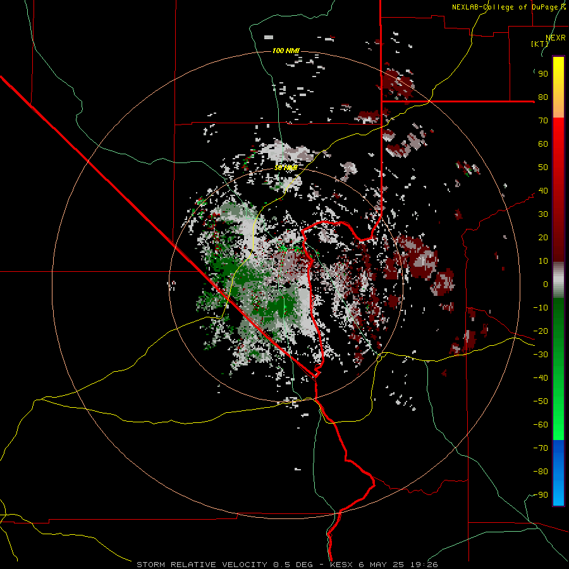Click the positive "90" velocity scale label
The height and width of the screenshot is (569, 569).
(x=543, y=74)
